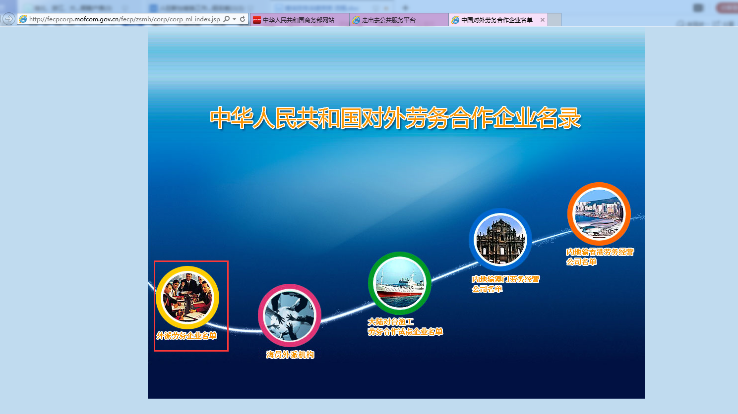
Task: Close the 中国对外劳务合作企业名单 tab
Action: point(543,20)
